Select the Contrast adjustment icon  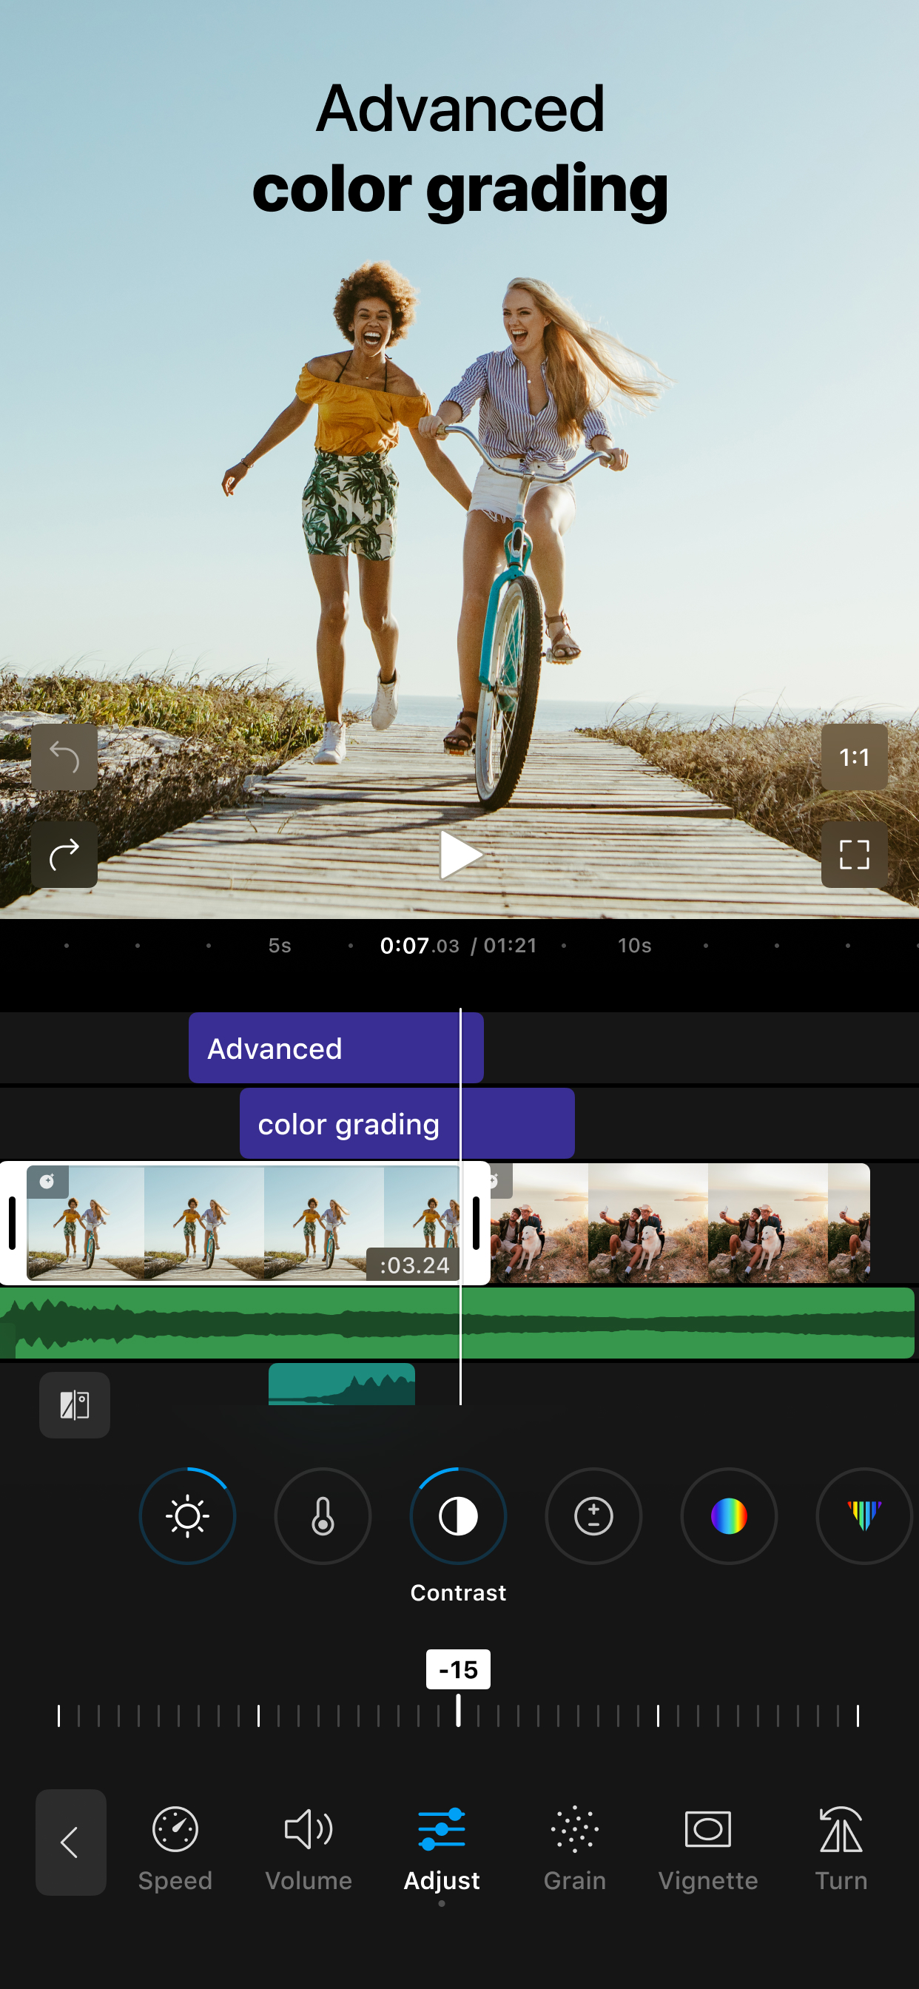[458, 1515]
